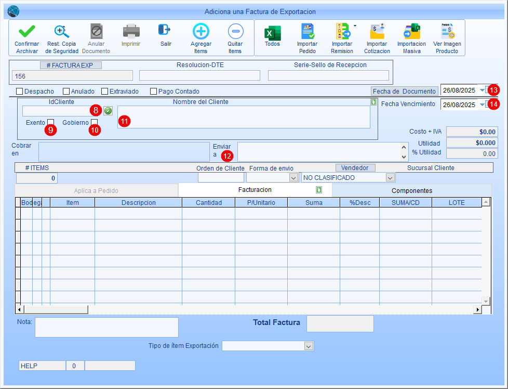Viewport: 508px width, 389px height.
Task: Enable the Despacho checkbox
Action: [x=20, y=92]
